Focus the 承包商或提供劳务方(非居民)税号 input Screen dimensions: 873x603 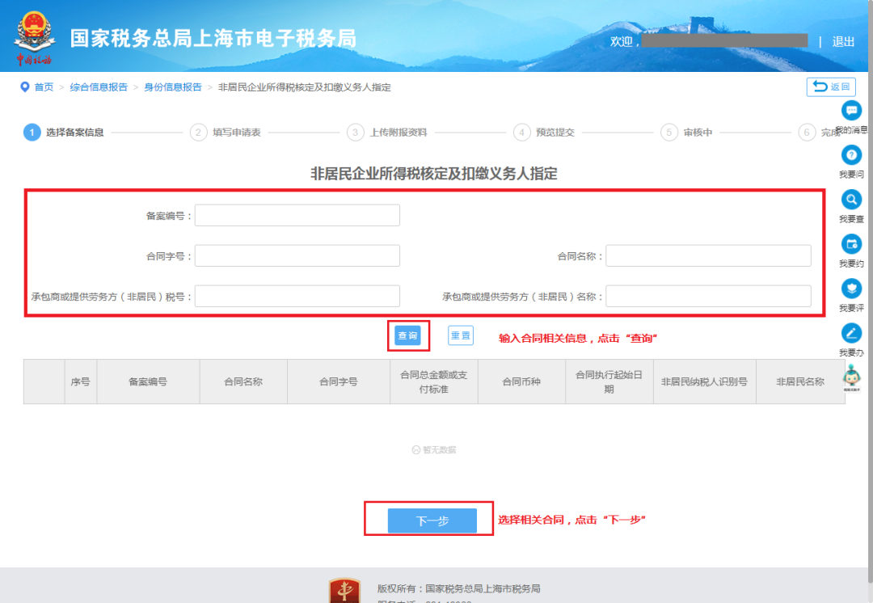pyautogui.click(x=297, y=296)
